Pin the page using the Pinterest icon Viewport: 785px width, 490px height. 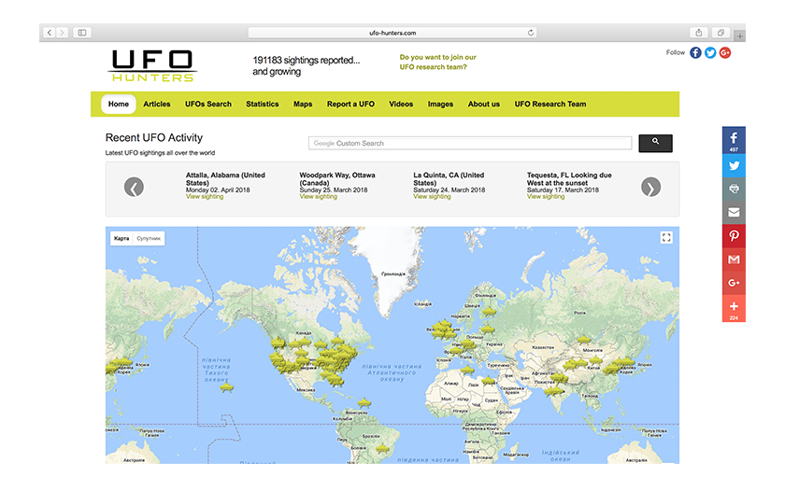point(734,236)
